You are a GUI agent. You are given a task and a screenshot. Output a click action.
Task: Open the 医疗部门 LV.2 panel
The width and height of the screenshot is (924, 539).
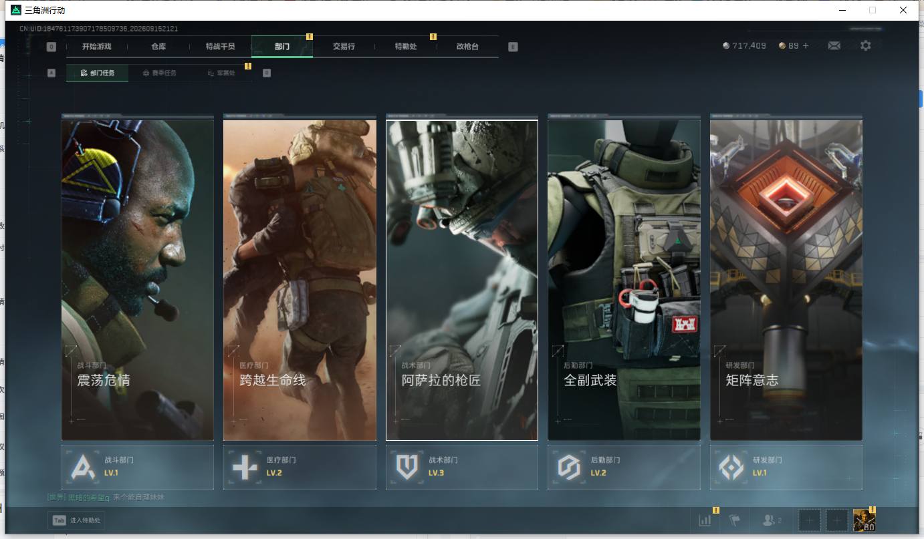pos(300,467)
